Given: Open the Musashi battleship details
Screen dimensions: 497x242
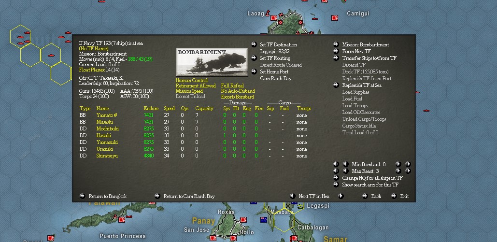Looking at the screenshot, I should (105, 122).
